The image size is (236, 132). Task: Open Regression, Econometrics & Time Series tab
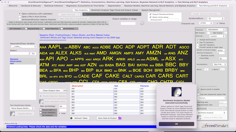click(85, 6)
